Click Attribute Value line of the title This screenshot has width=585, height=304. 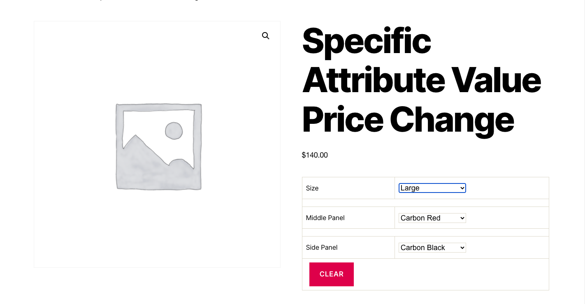coord(421,80)
